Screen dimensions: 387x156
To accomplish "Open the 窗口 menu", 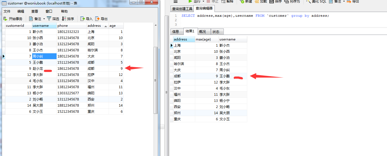I will point(49,11).
